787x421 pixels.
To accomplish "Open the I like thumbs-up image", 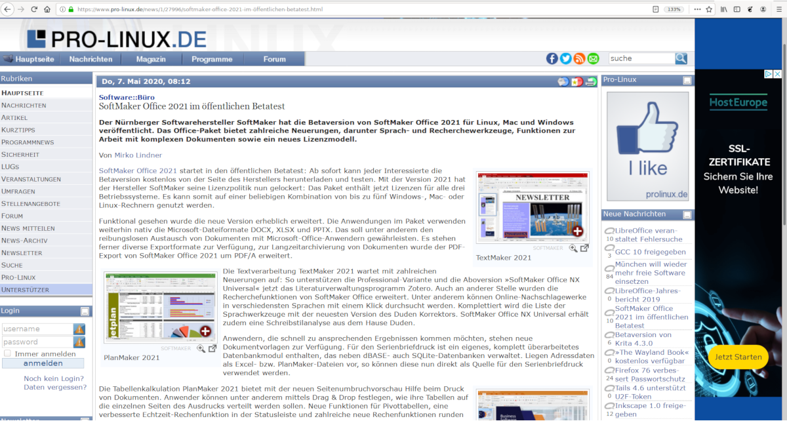I will pyautogui.click(x=648, y=146).
